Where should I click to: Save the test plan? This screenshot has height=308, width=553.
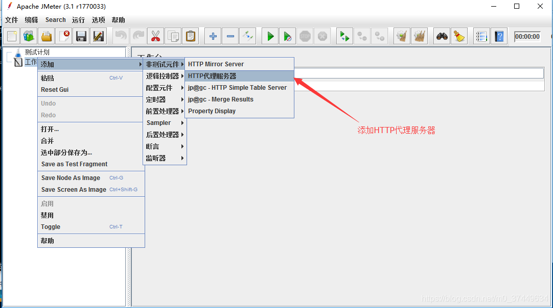[80, 36]
